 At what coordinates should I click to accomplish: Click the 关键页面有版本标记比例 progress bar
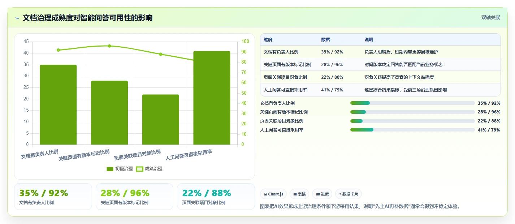coord(412,112)
